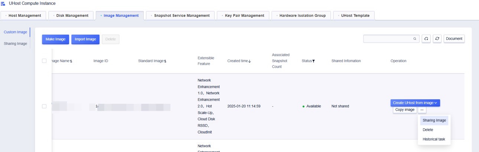Choose Sharing Image from the popup menu
The image size is (479, 152).
tap(434, 121)
